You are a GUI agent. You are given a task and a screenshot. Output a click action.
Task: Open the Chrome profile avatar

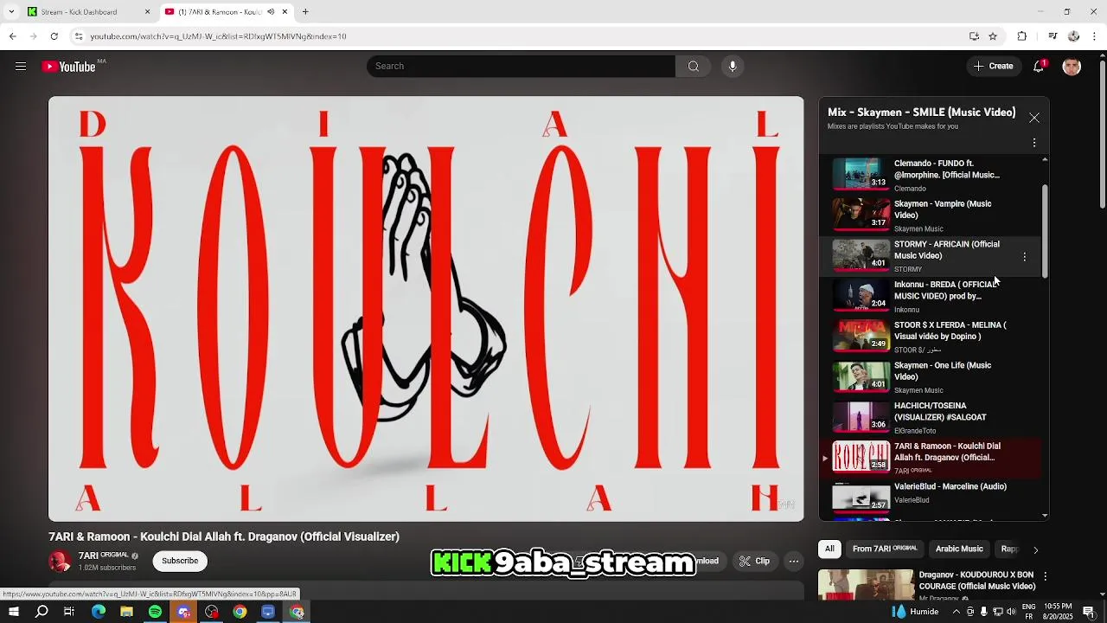[1073, 36]
